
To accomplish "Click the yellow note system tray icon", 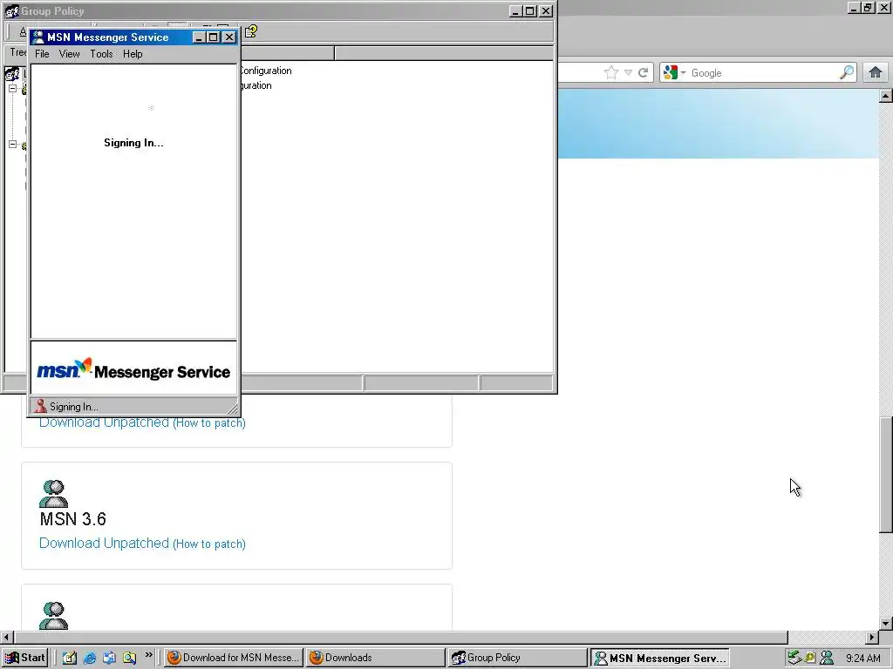I will pos(810,658).
